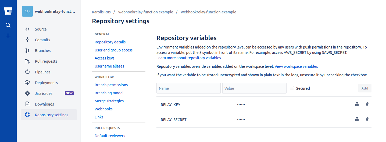386x142 pixels.
Task: Click masked value of RELAY_SECRET
Action: 241,120
